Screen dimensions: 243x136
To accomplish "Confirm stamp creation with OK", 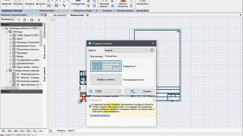I will coord(132,91).
